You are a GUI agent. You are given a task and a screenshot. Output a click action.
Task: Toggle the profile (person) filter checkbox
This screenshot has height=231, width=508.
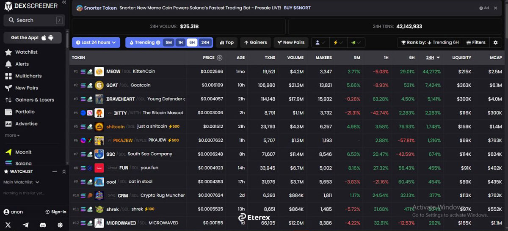[x=320, y=42]
